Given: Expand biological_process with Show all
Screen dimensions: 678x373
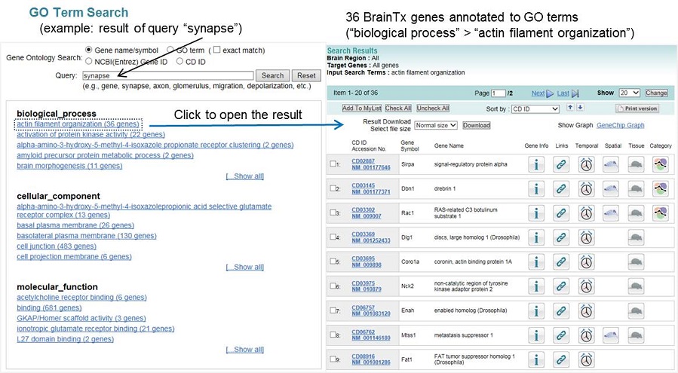Looking at the screenshot, I should click(244, 176).
